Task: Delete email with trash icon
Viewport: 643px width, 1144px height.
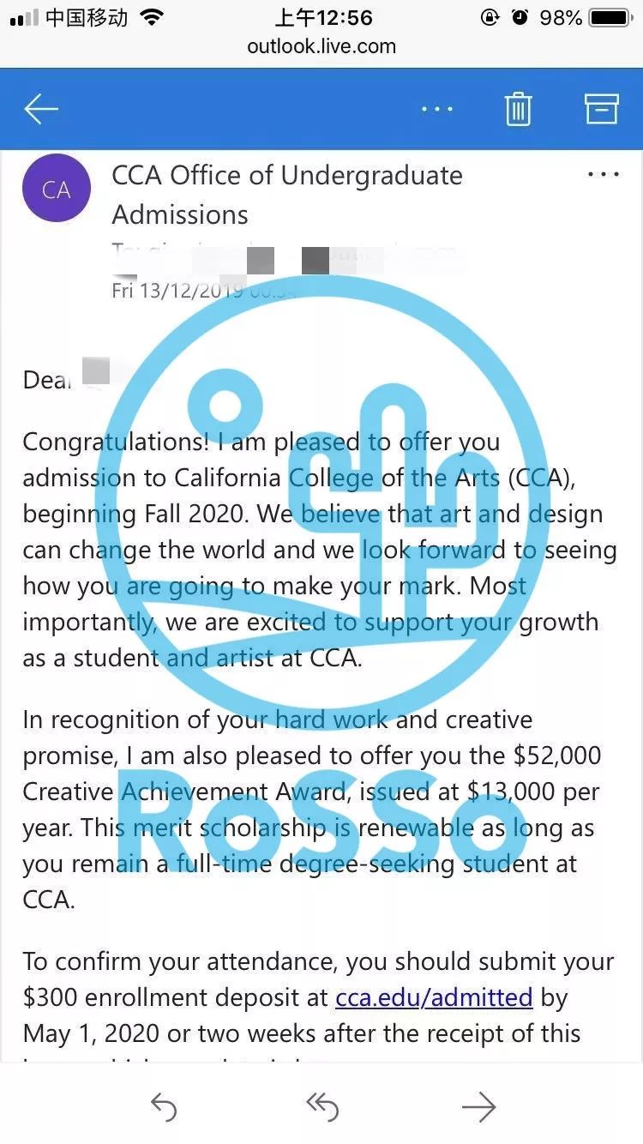Action: click(x=518, y=109)
